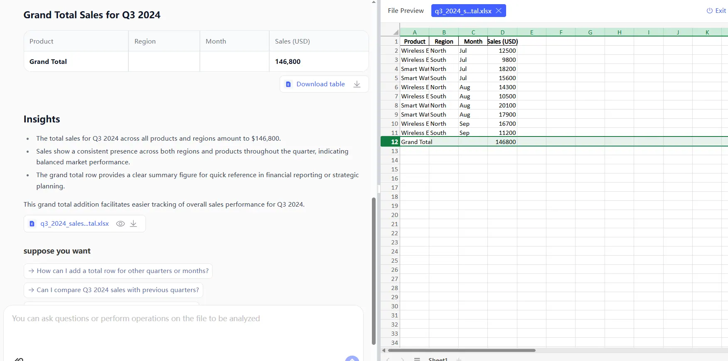This screenshot has width=728, height=361.
Task: Choose suggestion about adding total row for other quarters
Action: tap(118, 271)
